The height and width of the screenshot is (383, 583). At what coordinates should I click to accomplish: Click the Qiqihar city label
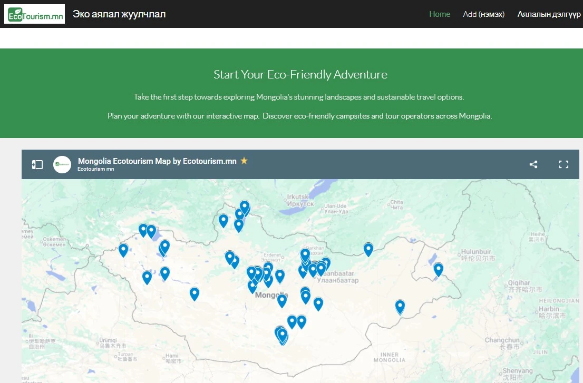tap(524, 286)
